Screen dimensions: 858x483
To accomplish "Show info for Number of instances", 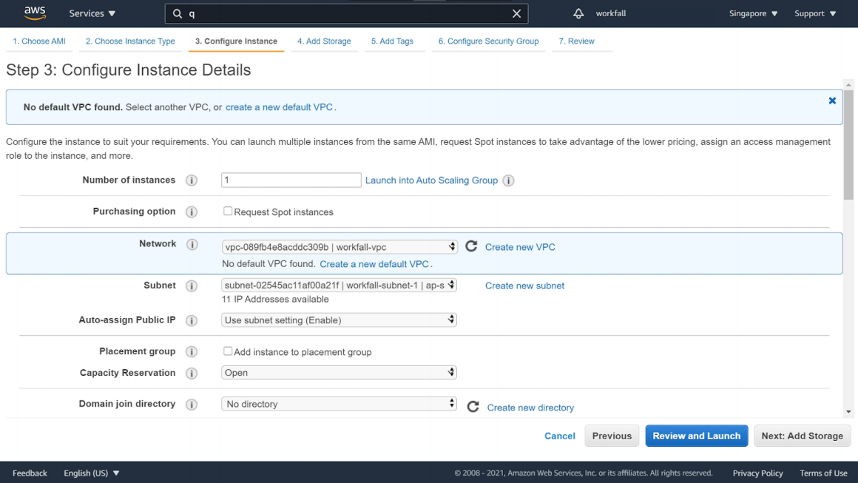I will 192,180.
